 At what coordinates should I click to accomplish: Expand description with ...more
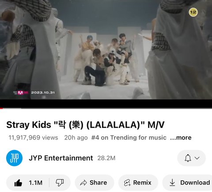[x=181, y=138]
